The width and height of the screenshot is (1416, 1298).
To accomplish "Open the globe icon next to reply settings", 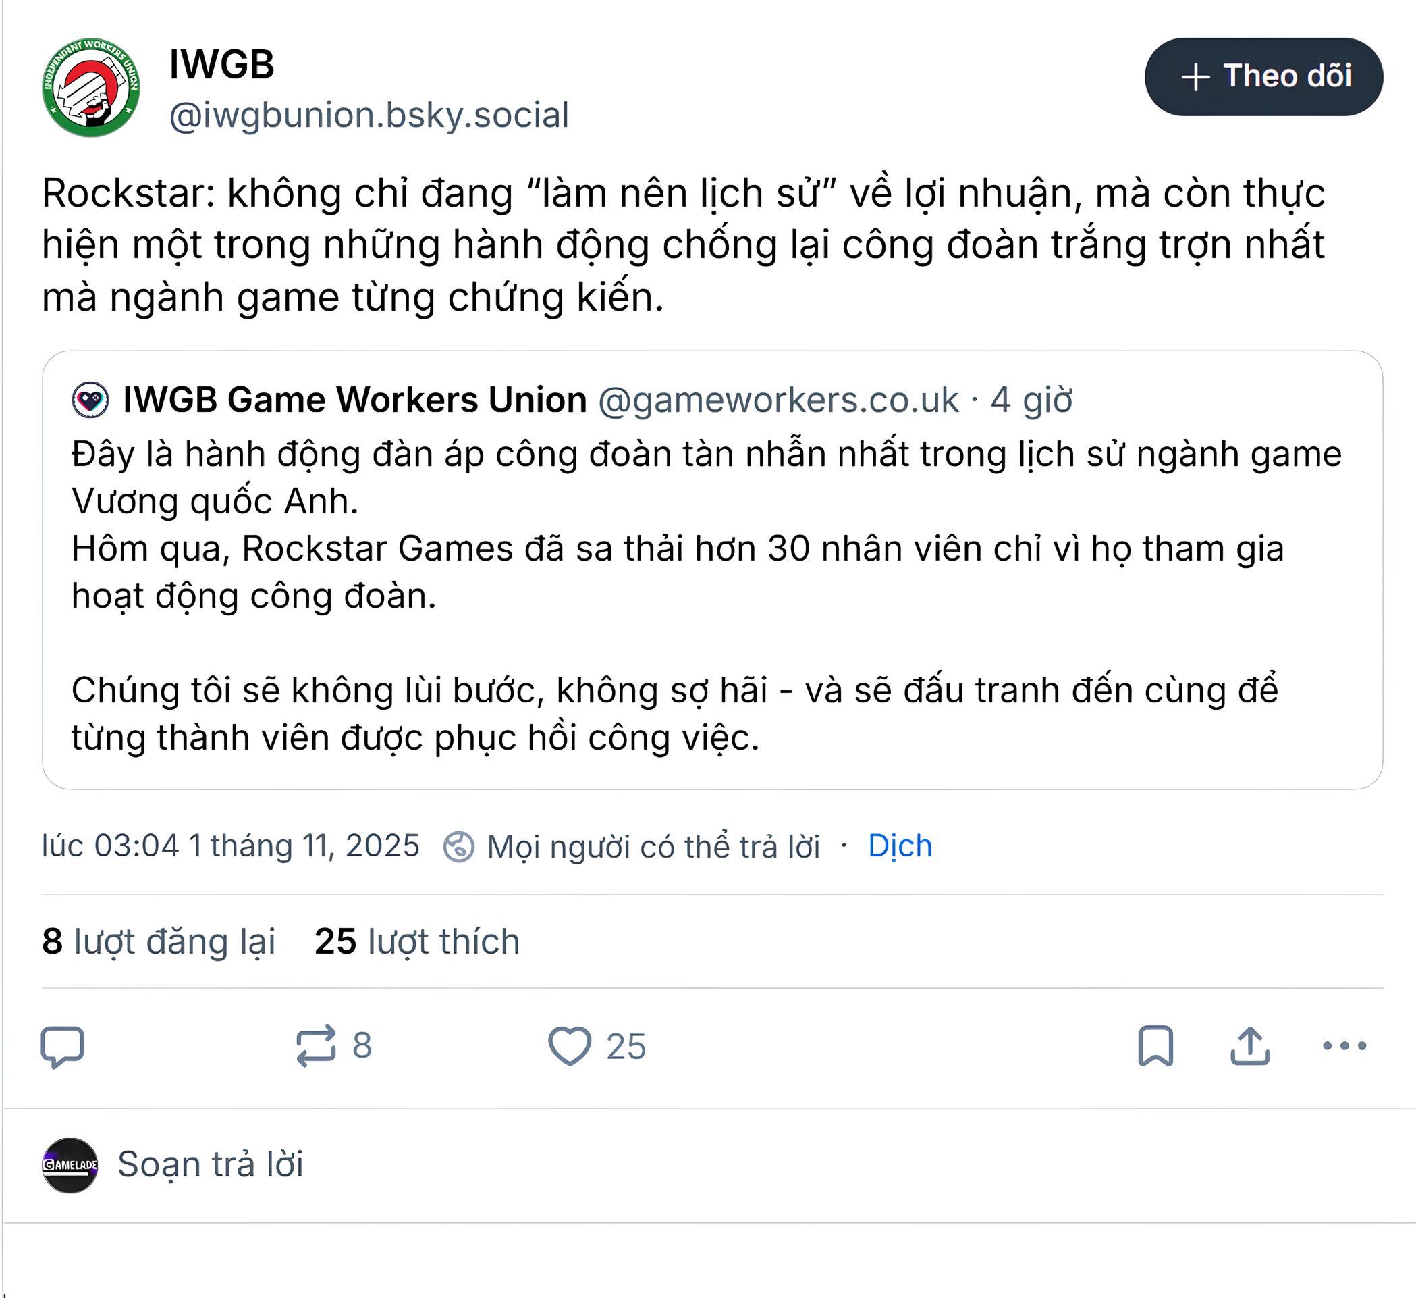I will click(458, 848).
